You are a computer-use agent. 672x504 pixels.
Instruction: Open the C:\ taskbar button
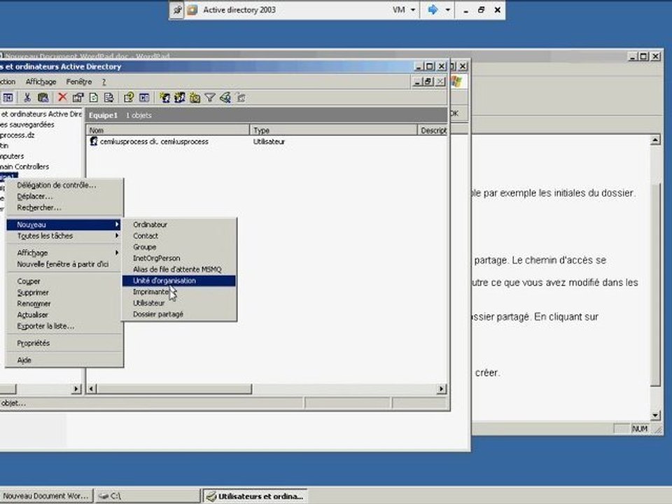[x=148, y=496]
